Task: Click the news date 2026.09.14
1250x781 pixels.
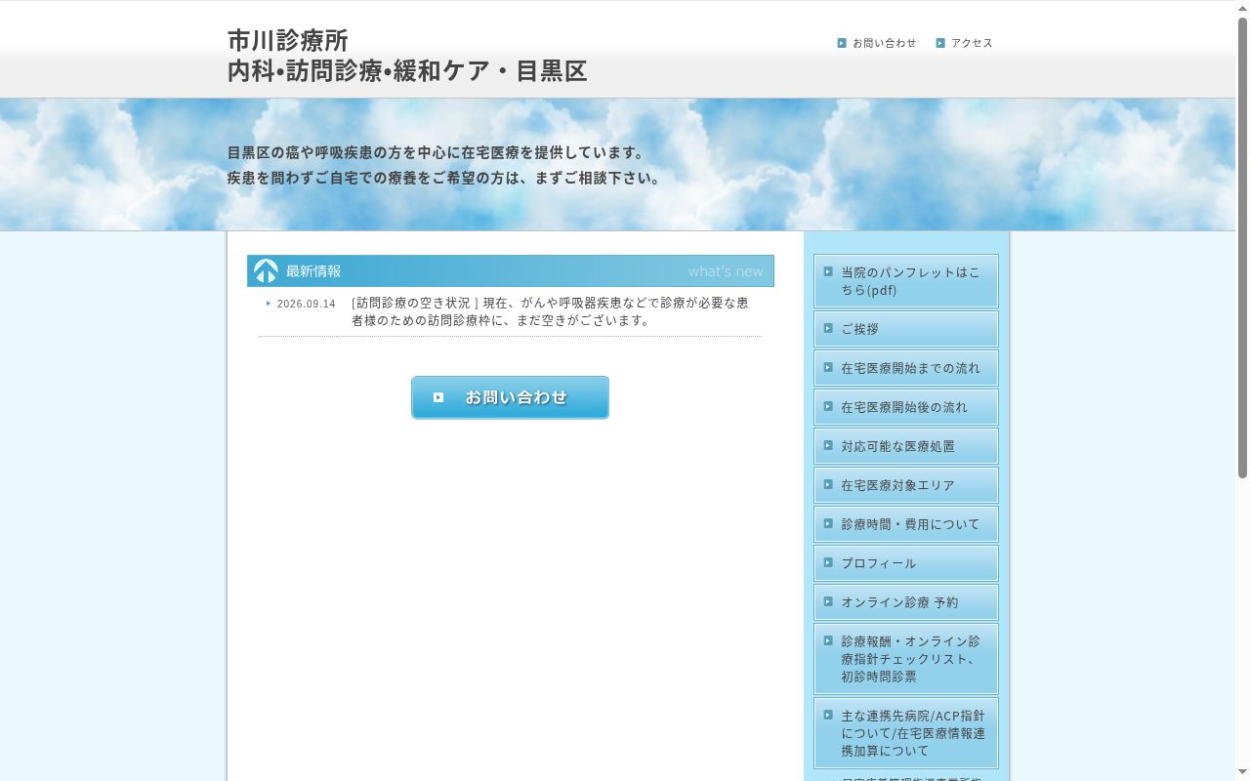Action: (307, 304)
